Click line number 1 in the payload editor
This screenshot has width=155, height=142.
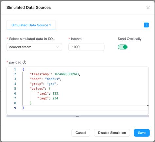pyautogui.click(x=15, y=69)
